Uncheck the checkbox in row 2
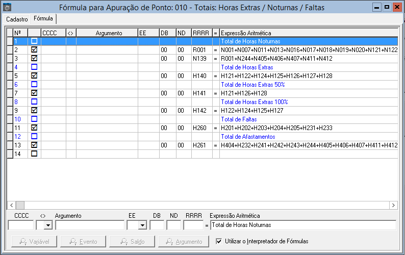The image size is (405, 255). [x=34, y=50]
